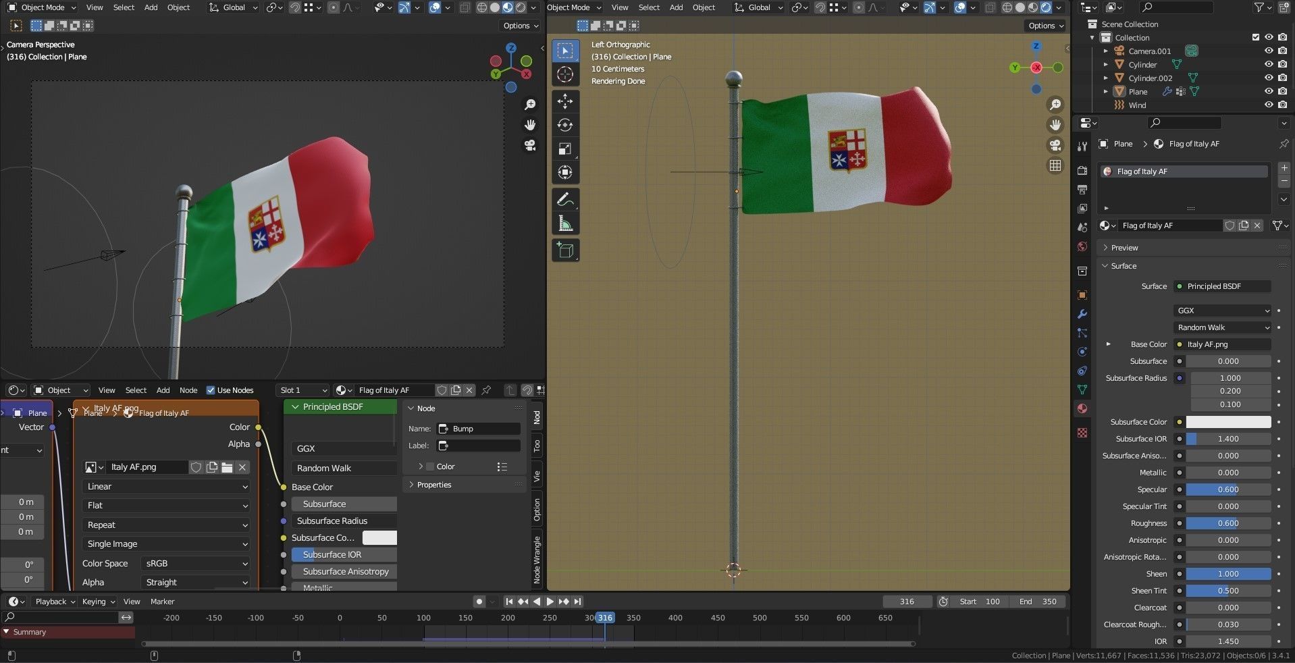Toggle the camera view icon in the viewport sidebar
Screen dimensions: 1295x663
(1054, 146)
